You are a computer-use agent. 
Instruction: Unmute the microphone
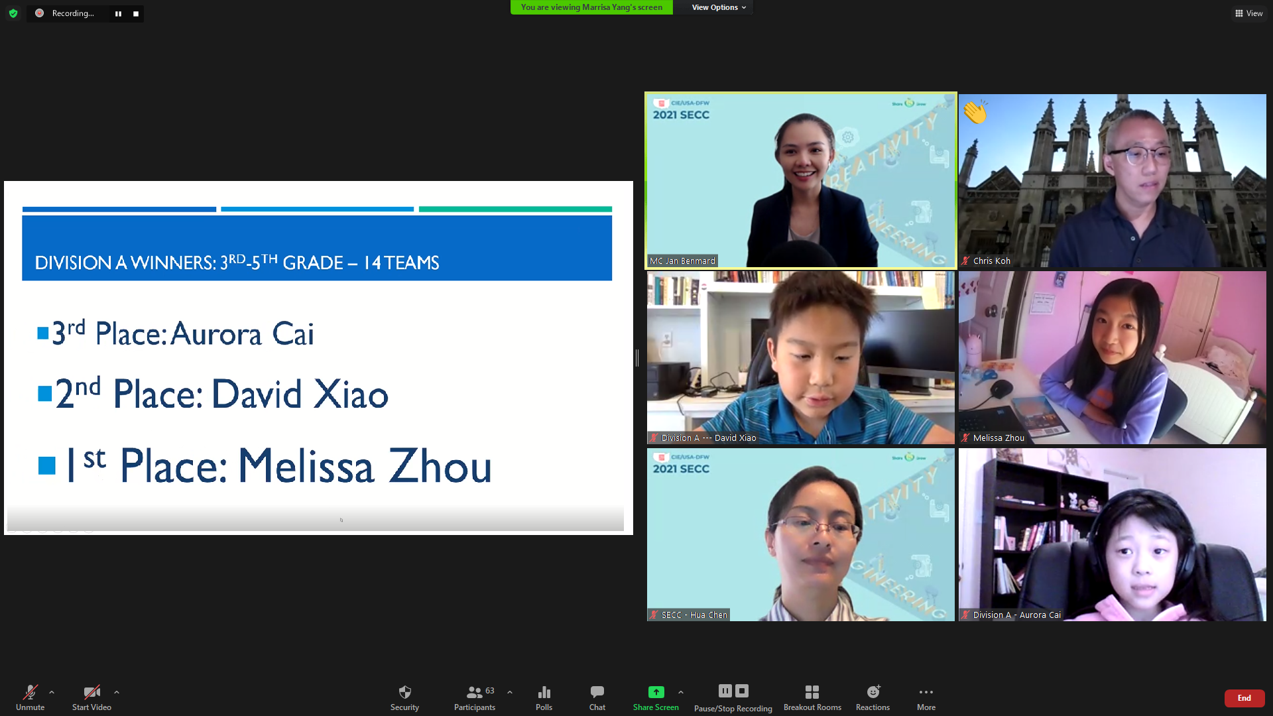(30, 697)
